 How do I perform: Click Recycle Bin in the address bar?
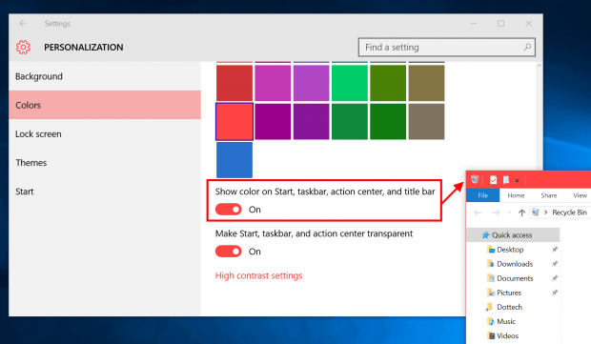pos(569,212)
